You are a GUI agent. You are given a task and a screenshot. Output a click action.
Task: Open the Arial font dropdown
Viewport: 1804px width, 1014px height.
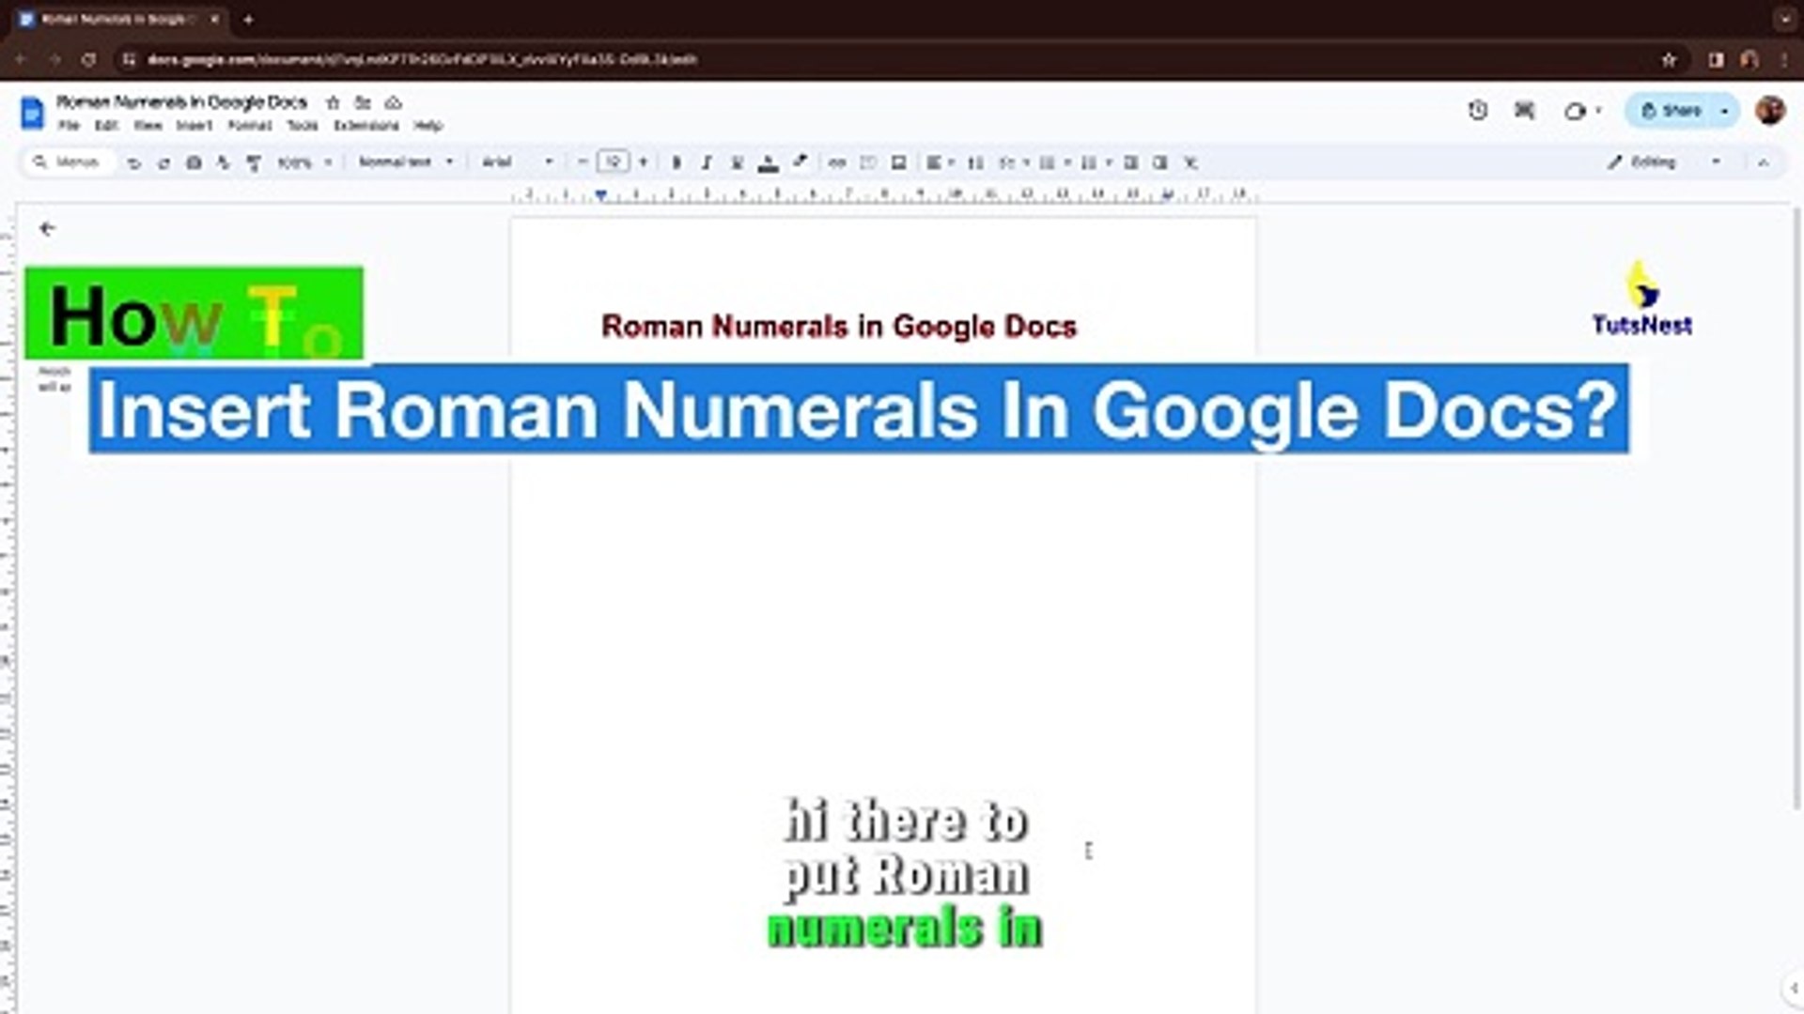(x=517, y=162)
